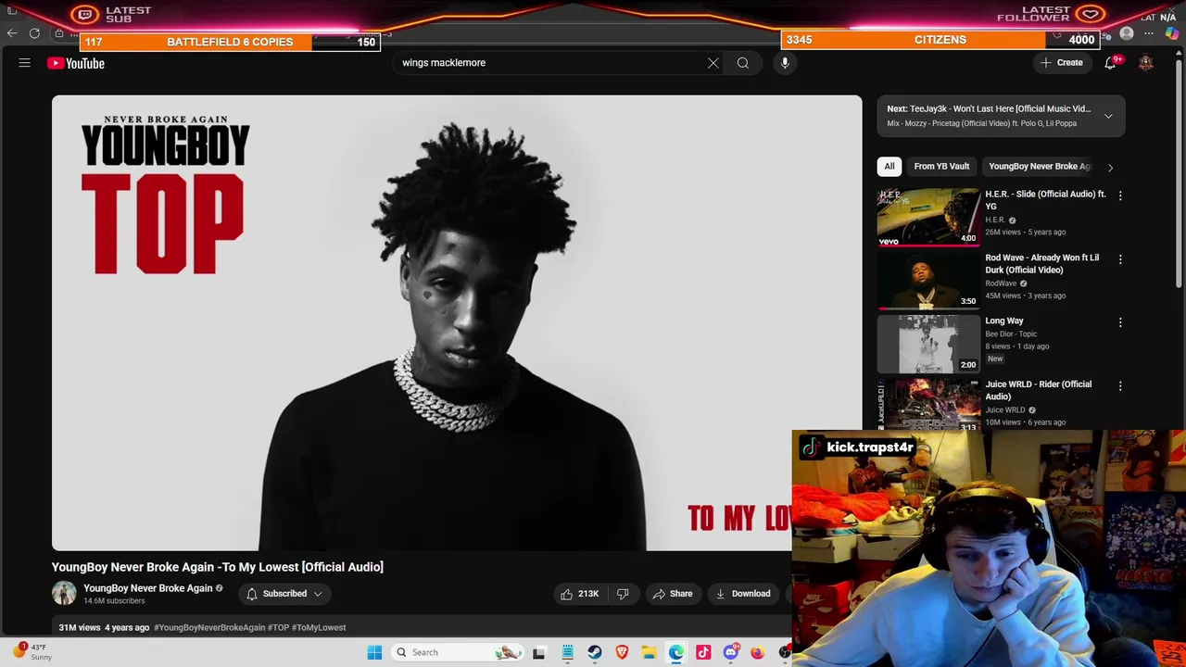Open Task View on the taskbar

point(539,652)
